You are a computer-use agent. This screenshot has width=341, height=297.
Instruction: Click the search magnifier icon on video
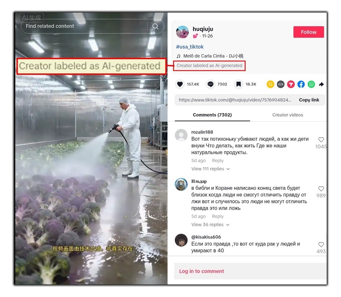(155, 26)
